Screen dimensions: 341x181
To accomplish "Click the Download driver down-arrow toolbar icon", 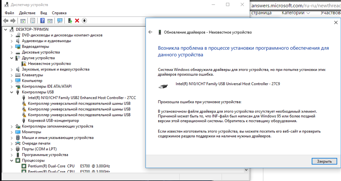I will (x=84, y=21).
